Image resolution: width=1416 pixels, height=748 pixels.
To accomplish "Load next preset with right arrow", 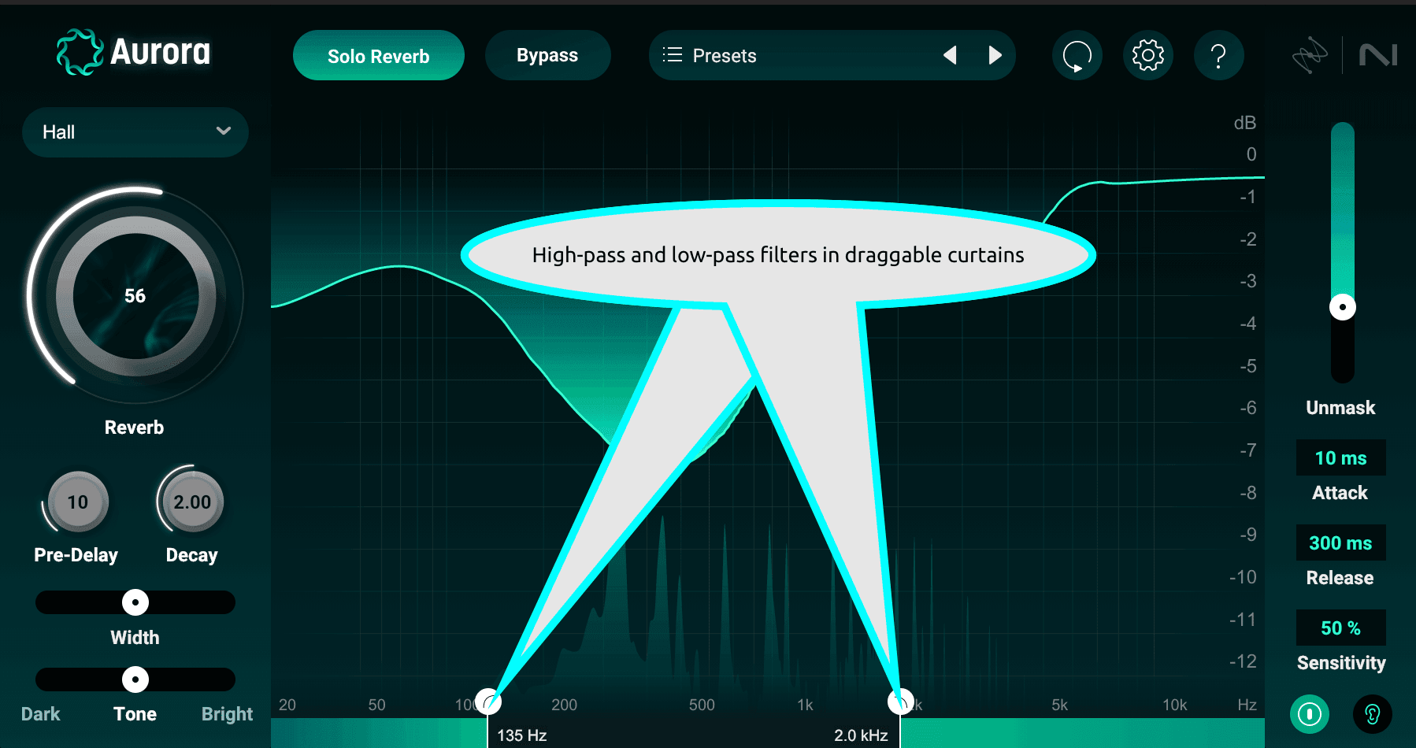I will 995,55.
